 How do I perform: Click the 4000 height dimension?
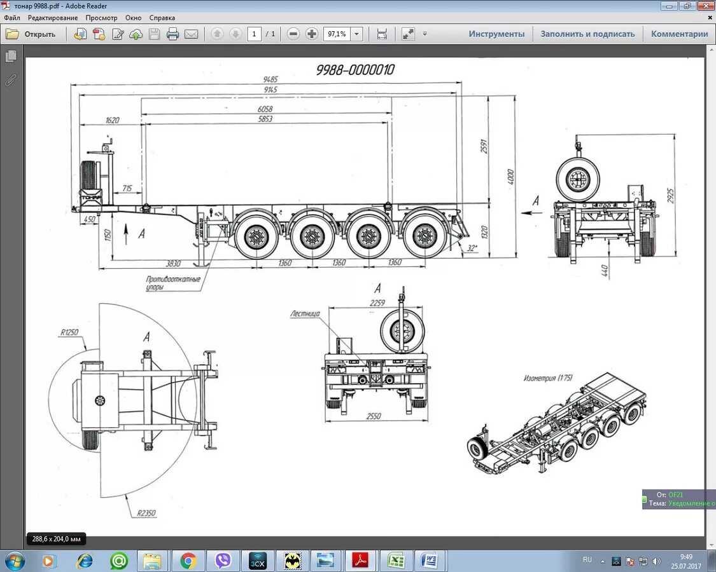point(510,177)
